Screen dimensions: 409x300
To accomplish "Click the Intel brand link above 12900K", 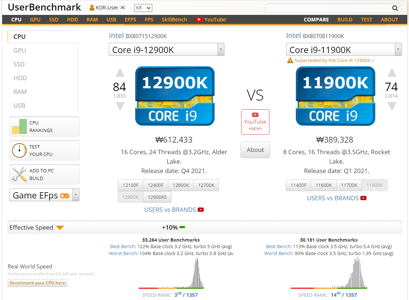I will [x=116, y=36].
